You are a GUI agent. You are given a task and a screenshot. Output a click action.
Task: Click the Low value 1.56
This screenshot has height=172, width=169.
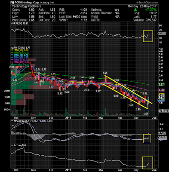pos(31,17)
